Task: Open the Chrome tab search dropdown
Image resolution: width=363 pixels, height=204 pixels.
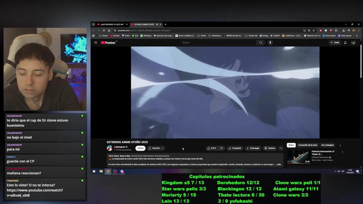Action: [x=93, y=24]
